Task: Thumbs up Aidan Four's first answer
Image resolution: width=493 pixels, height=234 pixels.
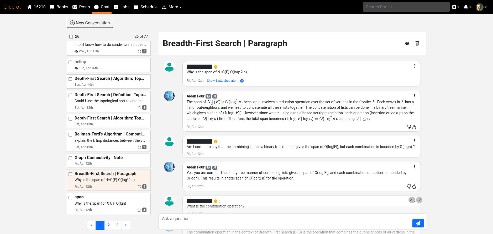Action: coord(414,127)
